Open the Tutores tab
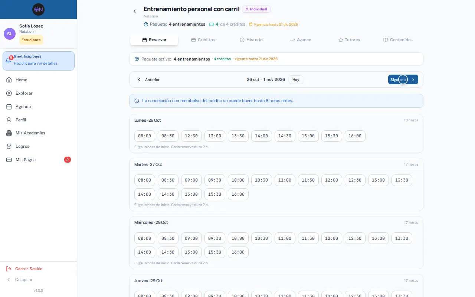 click(349, 40)
